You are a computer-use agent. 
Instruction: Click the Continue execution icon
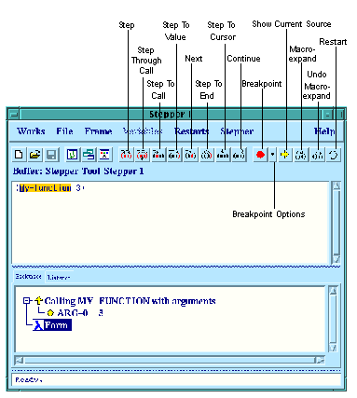[x=239, y=155]
